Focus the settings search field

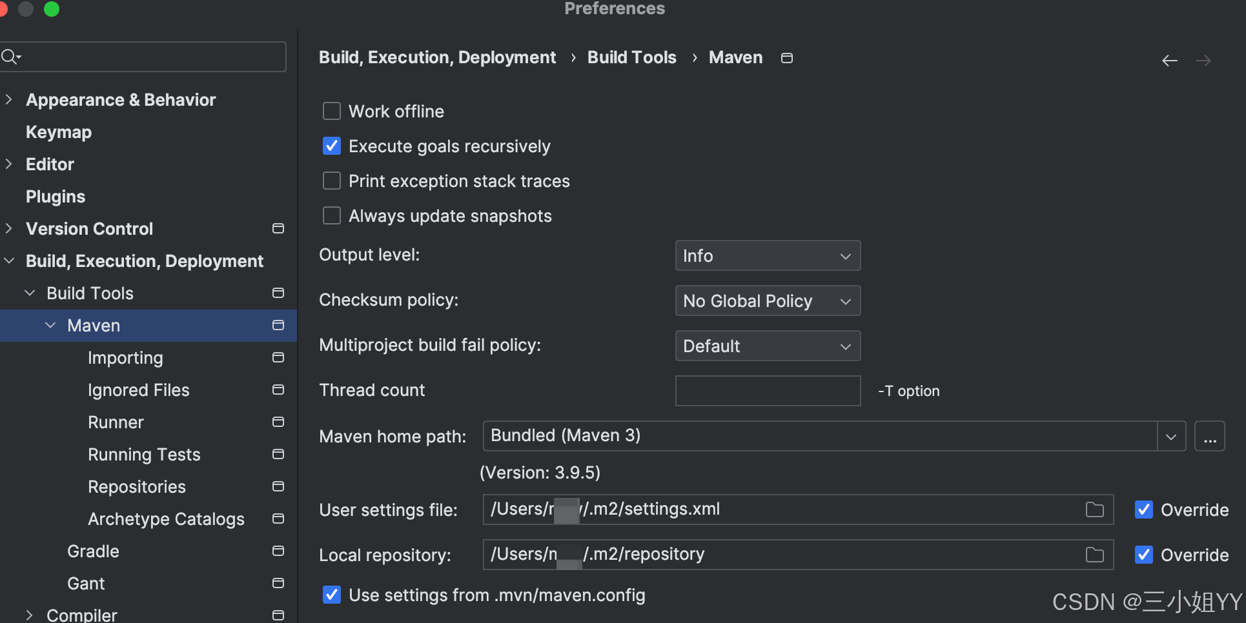(142, 57)
